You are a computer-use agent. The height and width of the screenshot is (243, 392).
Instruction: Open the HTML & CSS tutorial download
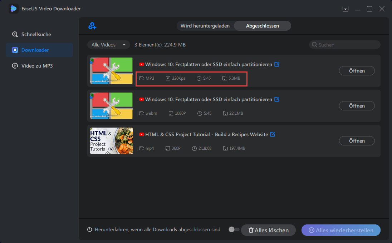coord(357,141)
